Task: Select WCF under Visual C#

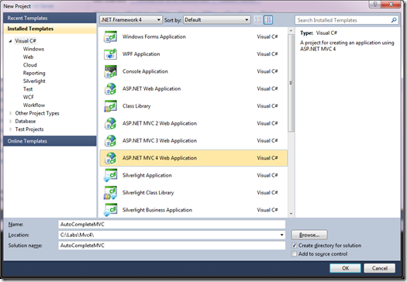Action: [28, 97]
